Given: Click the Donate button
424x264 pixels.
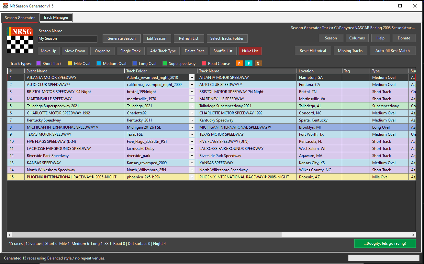Looking at the screenshot, I should click(x=404, y=38).
